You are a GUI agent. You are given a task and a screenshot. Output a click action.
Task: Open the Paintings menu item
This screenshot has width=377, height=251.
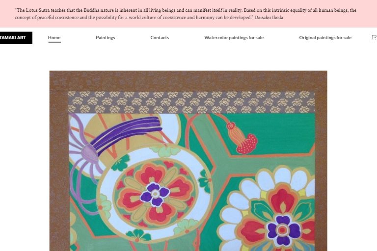[106, 37]
